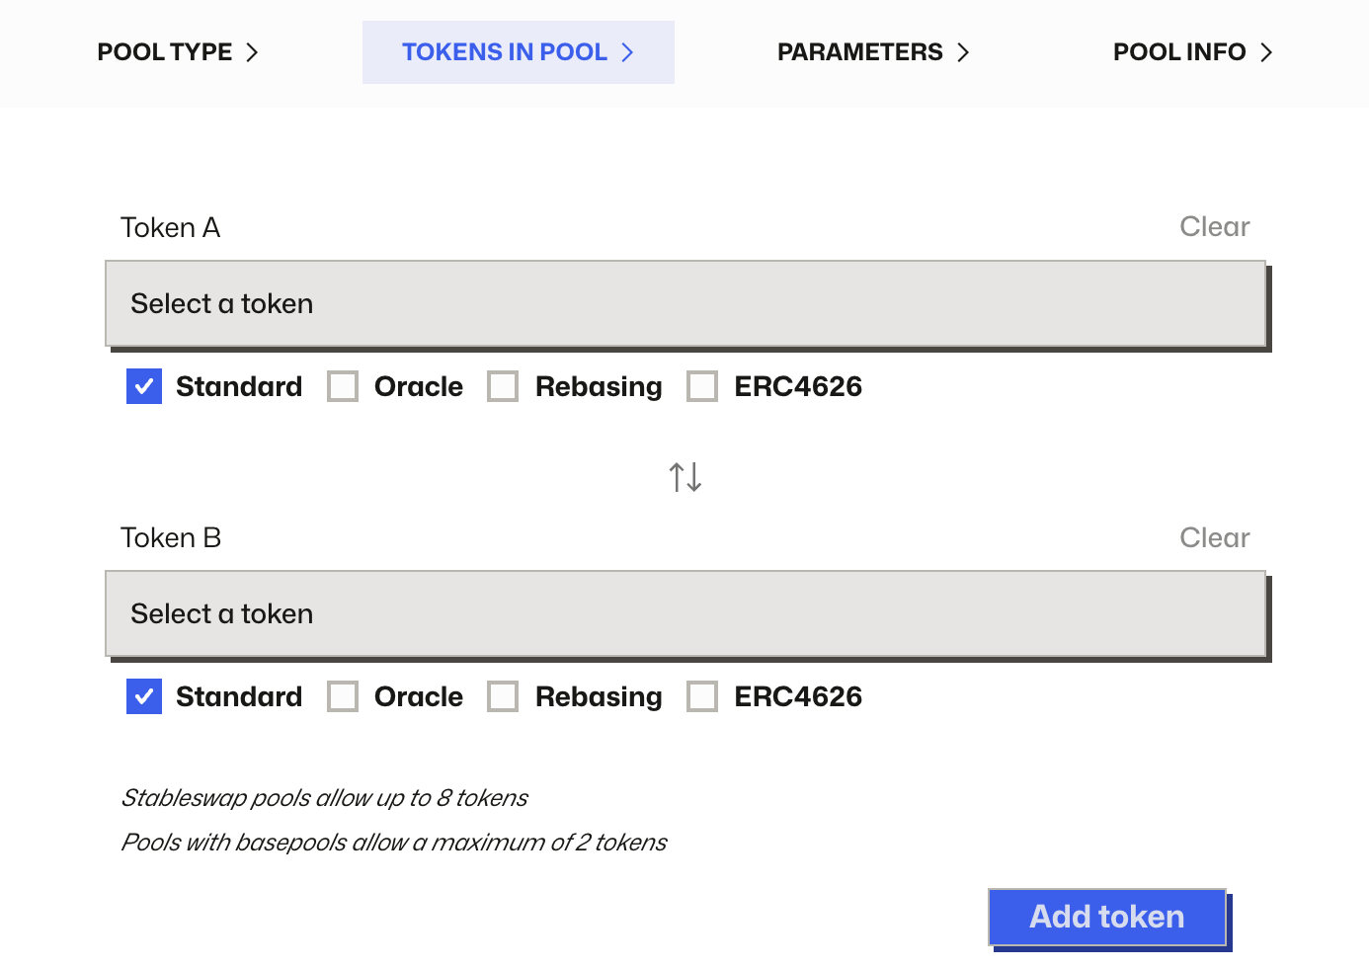Check ERC4626 for Token B
This screenshot has height=968, width=1369.
click(x=702, y=696)
